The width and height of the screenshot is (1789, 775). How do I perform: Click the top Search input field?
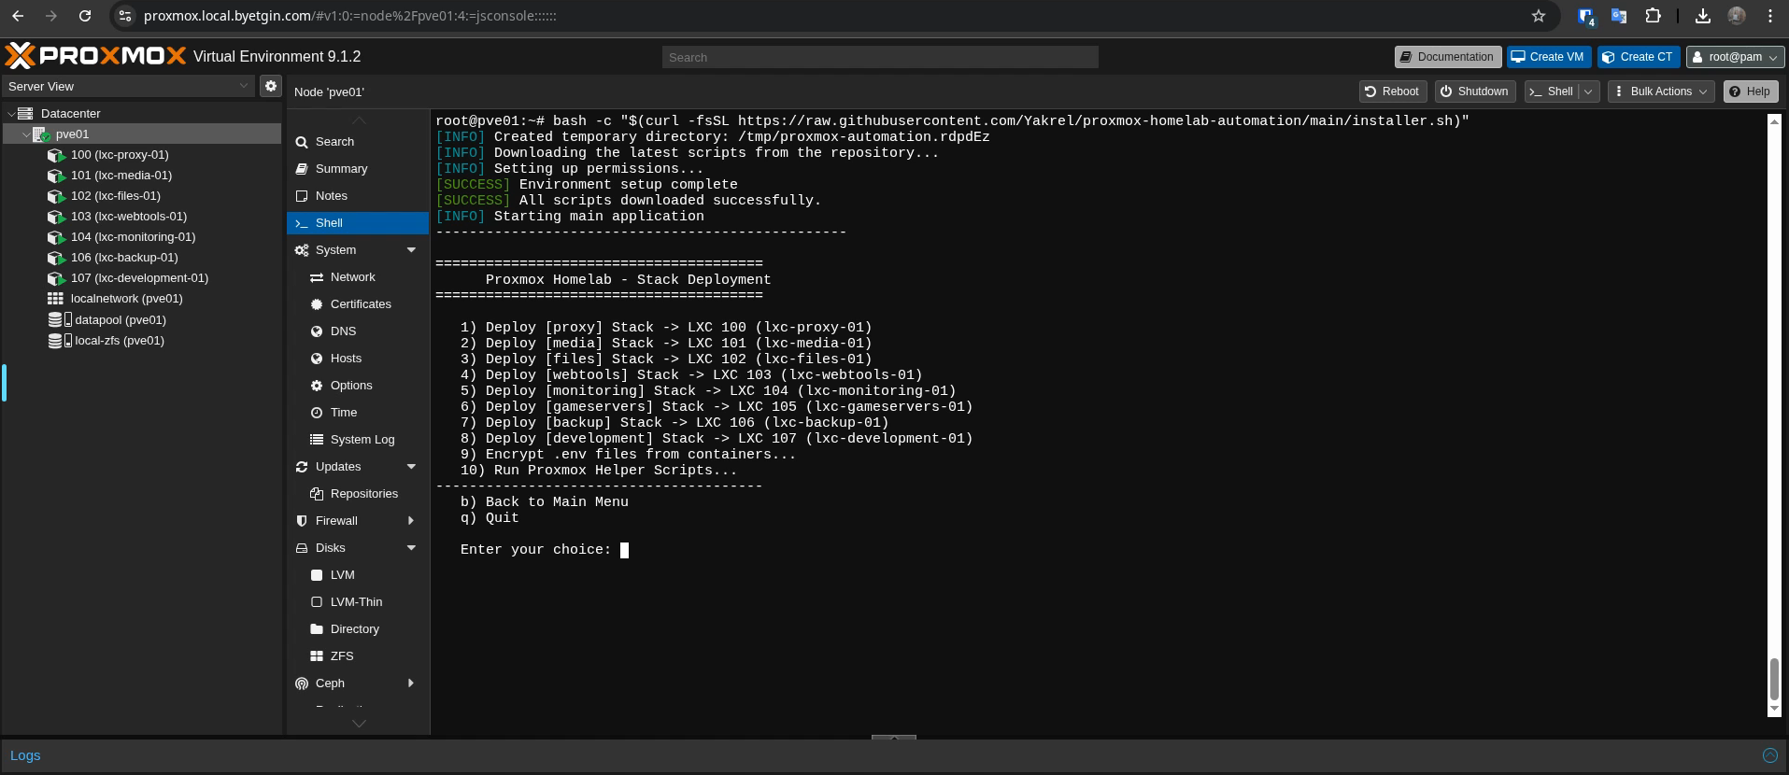click(879, 57)
